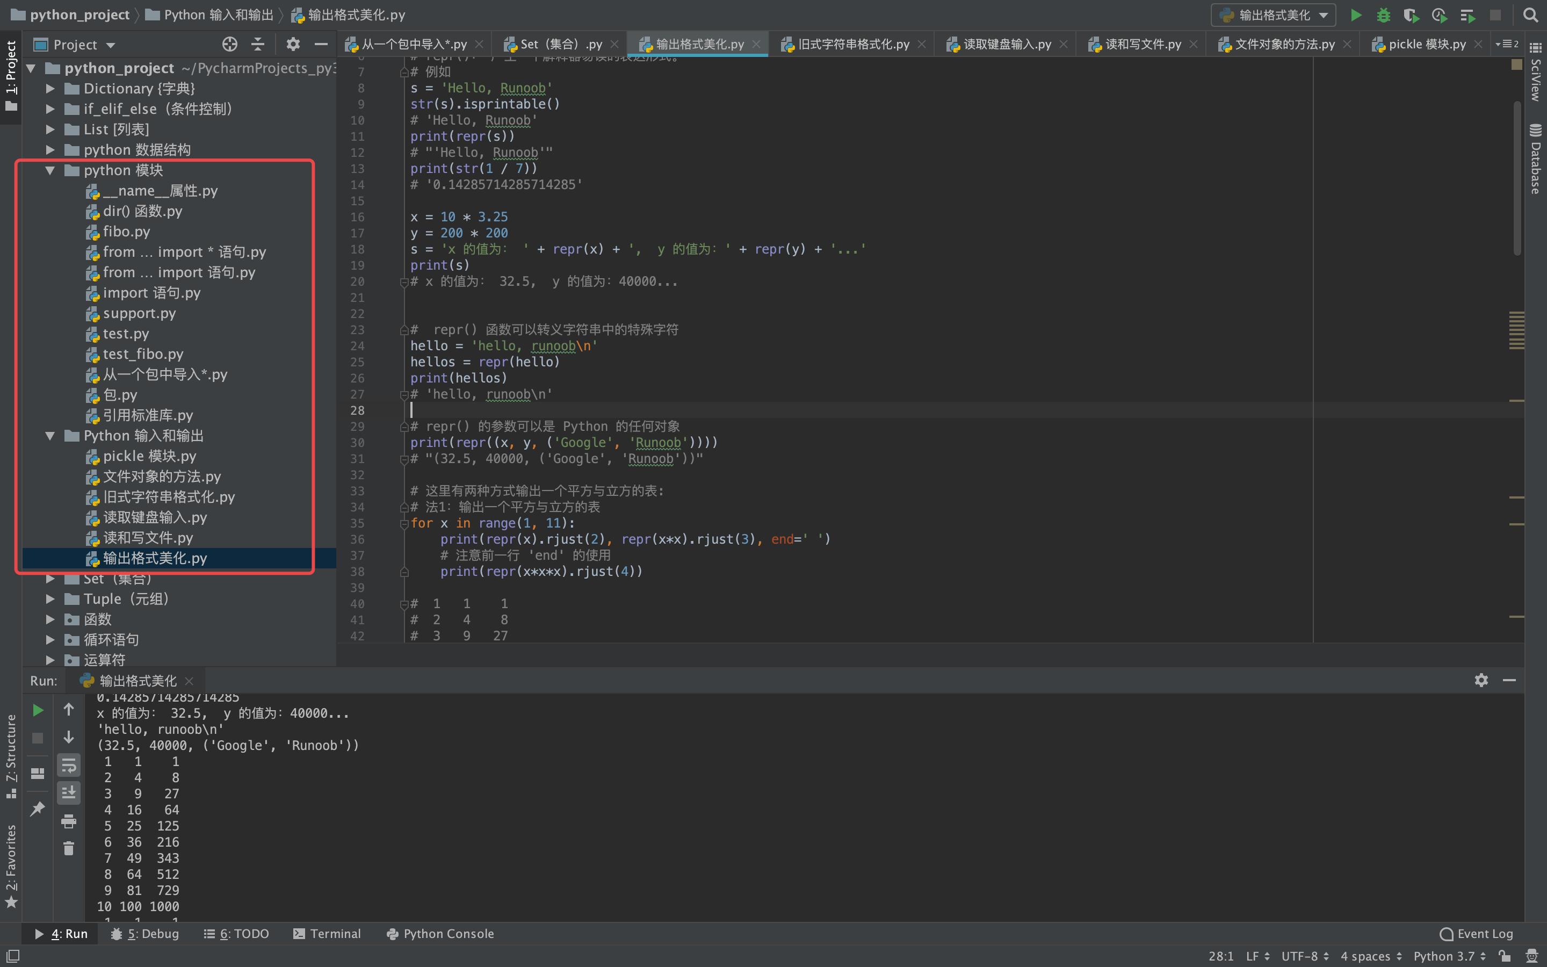Screen dimensions: 1547x967
Task: Select Python 3.7 interpreter in the status bar
Action: point(1446,956)
